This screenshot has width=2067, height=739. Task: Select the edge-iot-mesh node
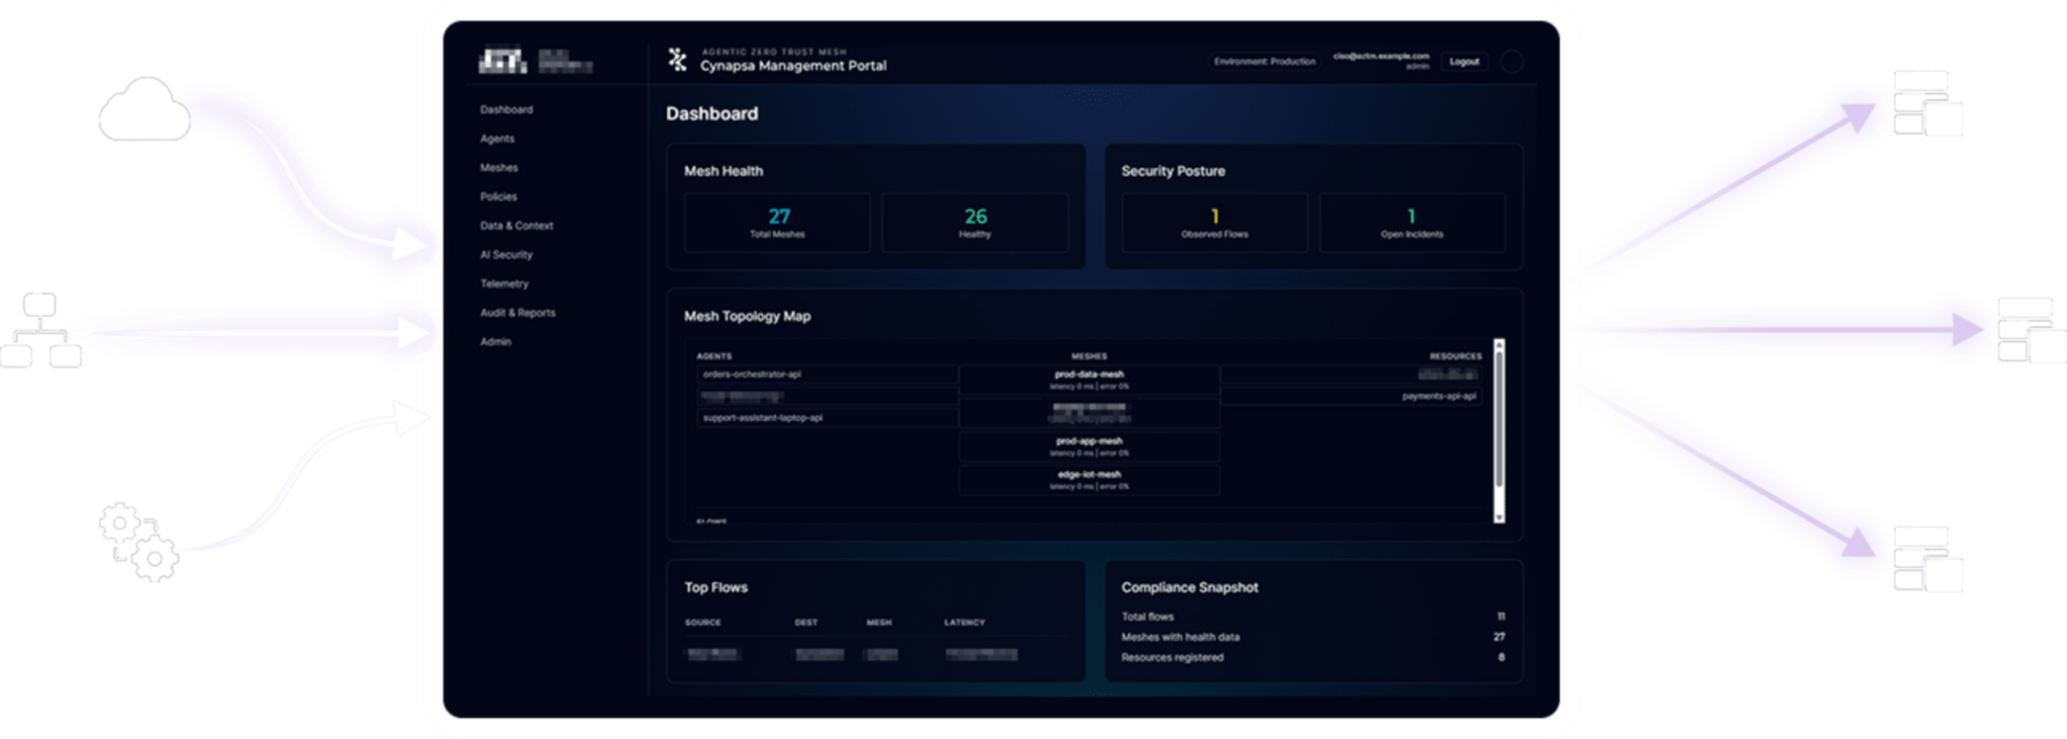click(x=1089, y=480)
